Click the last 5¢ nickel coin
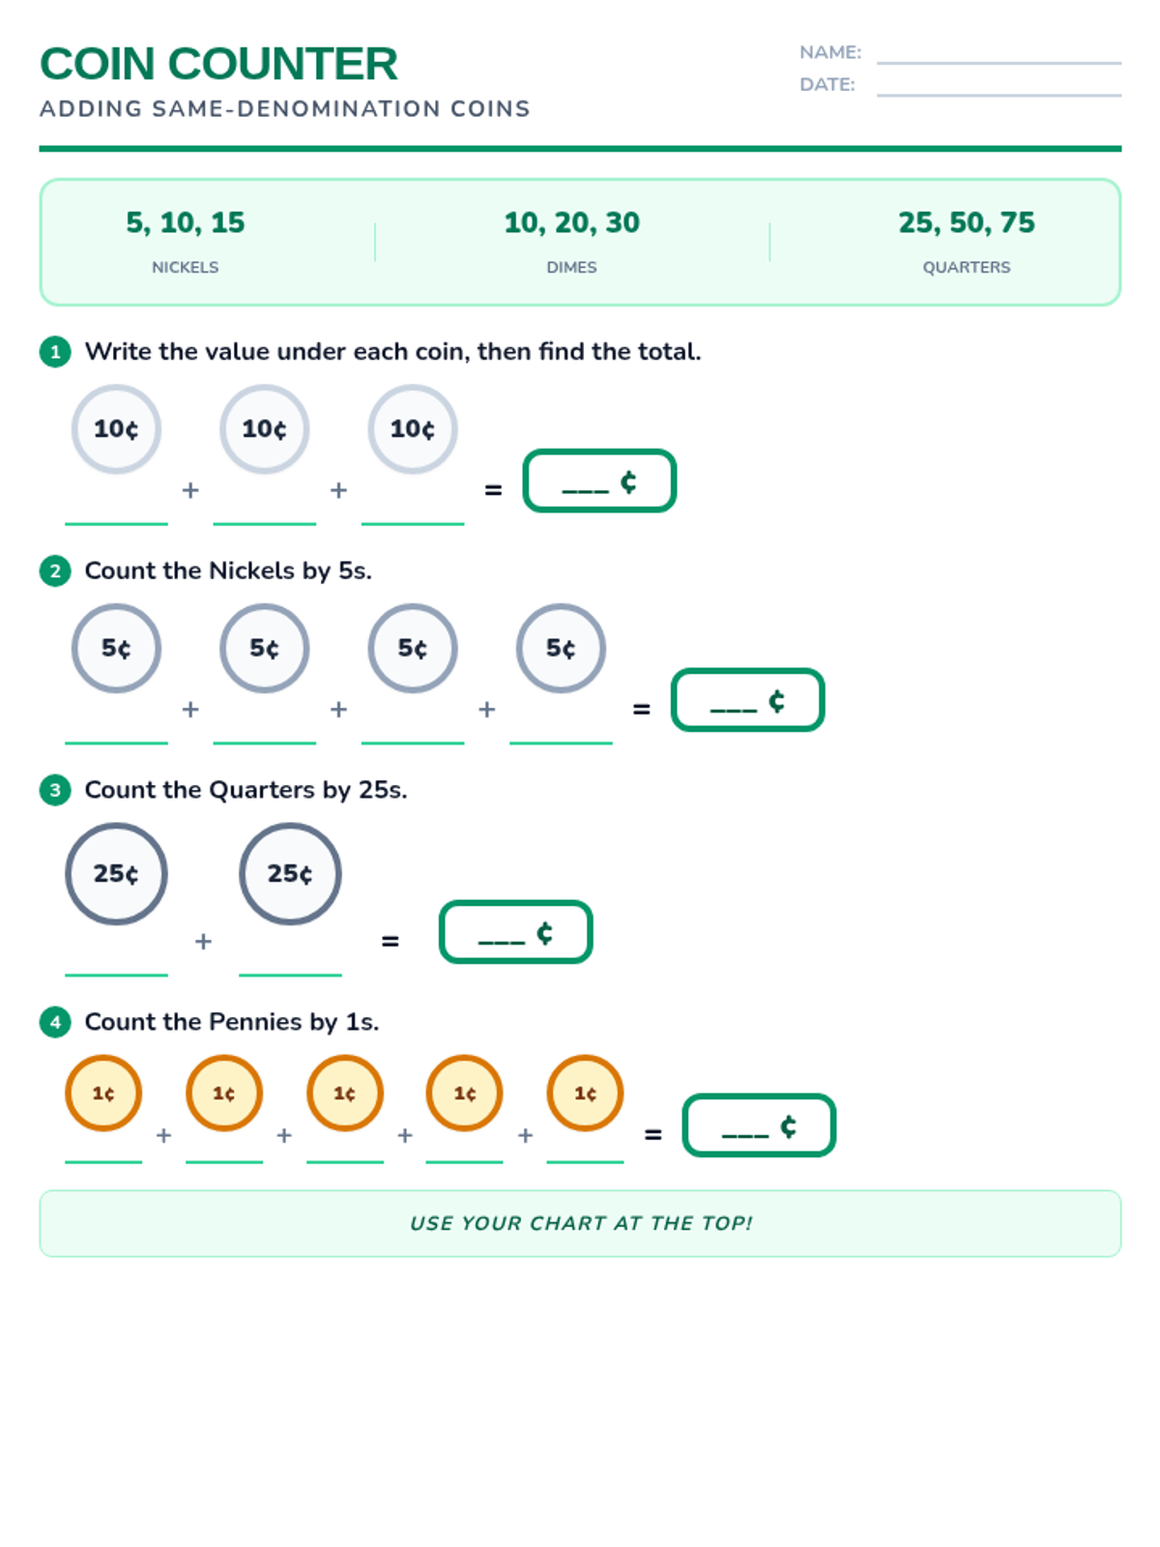Image resolution: width=1160 pixels, height=1547 pixels. [561, 649]
